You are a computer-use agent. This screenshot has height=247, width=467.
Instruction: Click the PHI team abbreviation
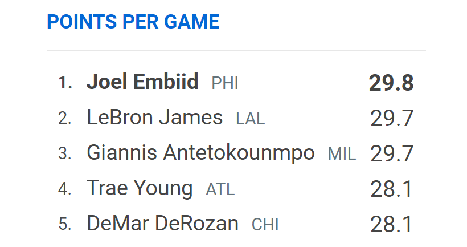pos(225,84)
